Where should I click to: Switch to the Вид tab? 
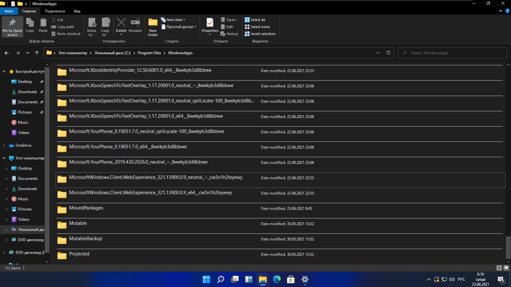click(x=77, y=12)
